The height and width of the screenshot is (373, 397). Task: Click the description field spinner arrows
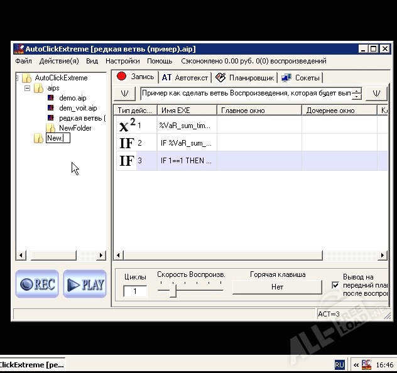click(x=357, y=94)
